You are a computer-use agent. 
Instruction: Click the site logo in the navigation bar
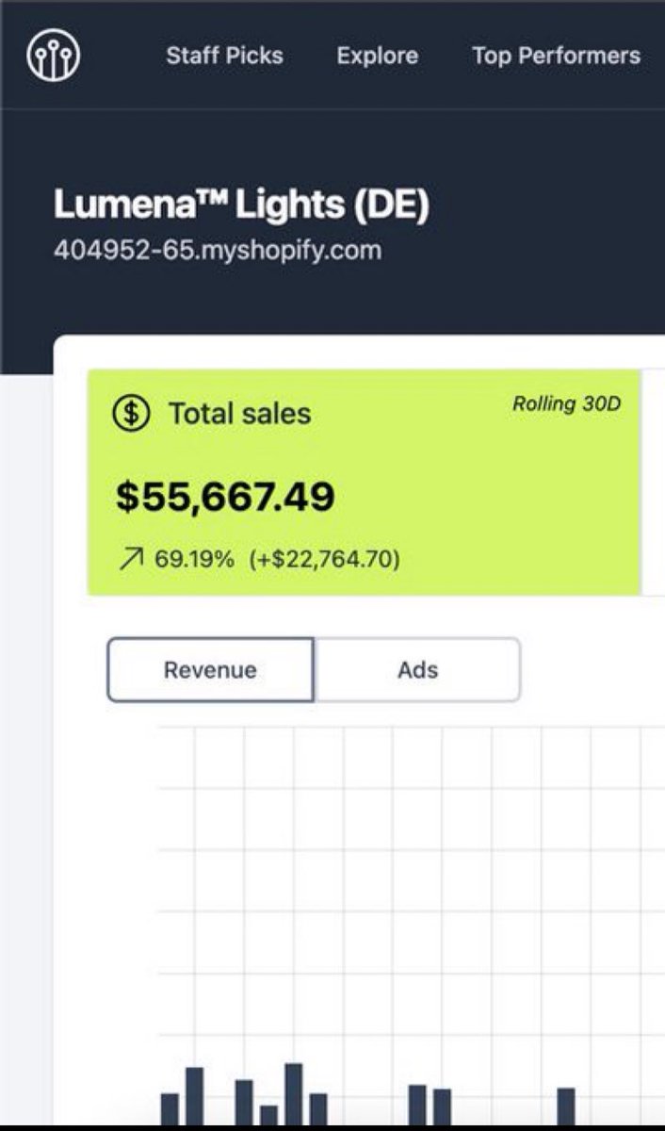click(x=54, y=56)
